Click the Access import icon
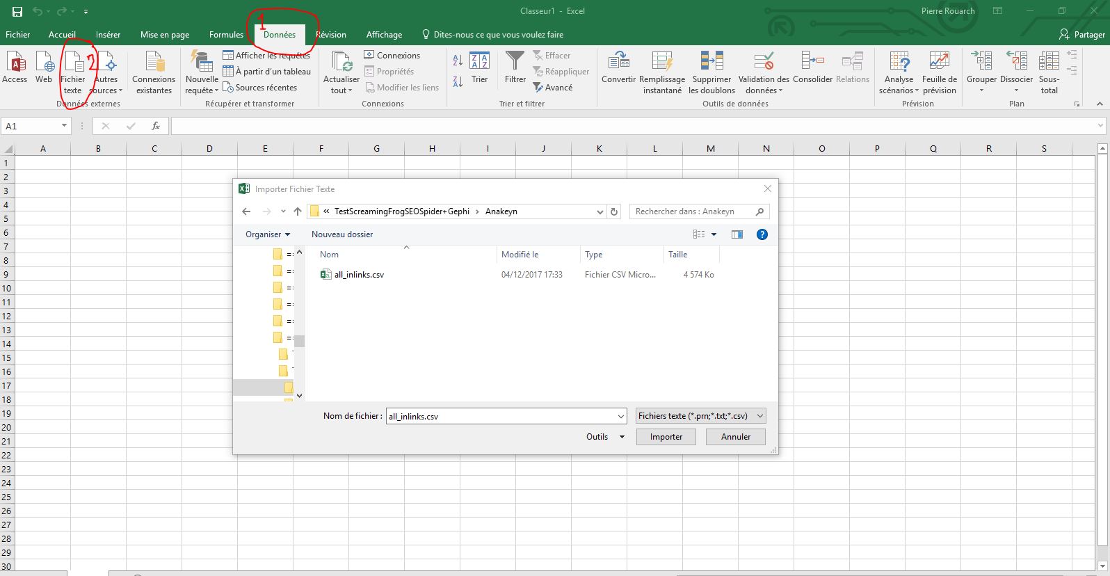1110x576 pixels. tap(15, 68)
